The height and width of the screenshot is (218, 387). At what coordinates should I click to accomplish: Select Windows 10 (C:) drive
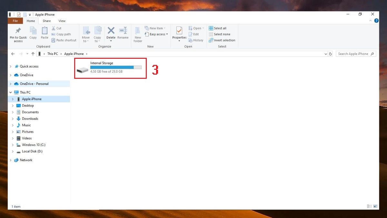point(34,145)
